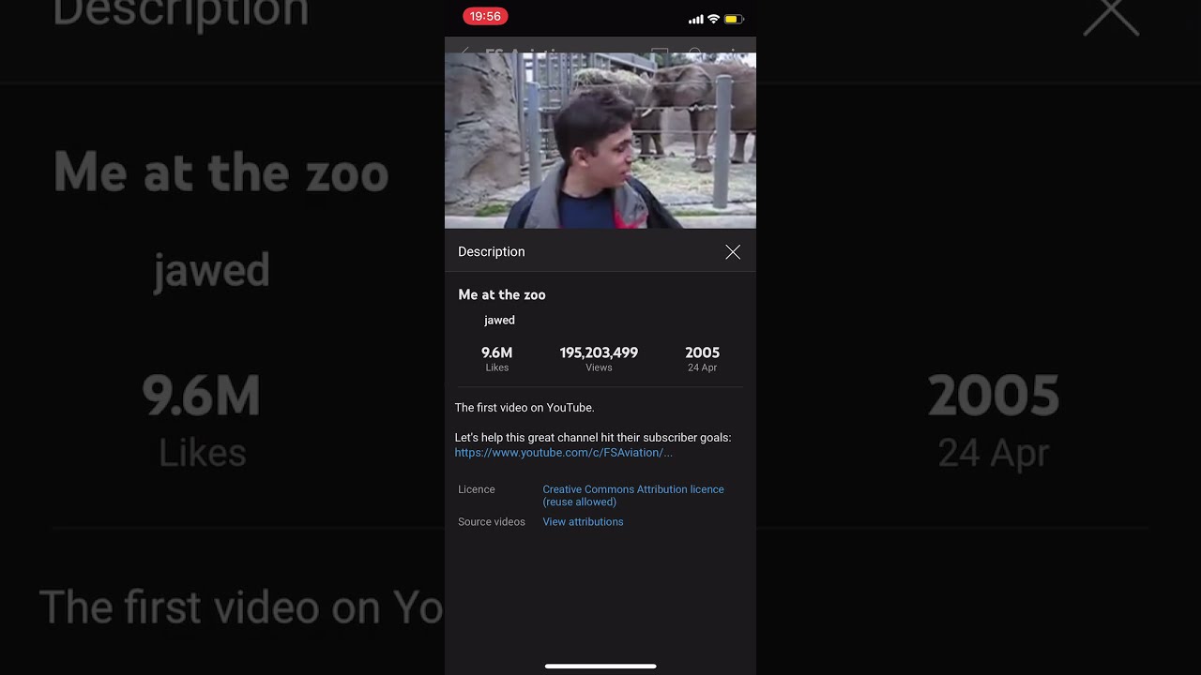Close the Description panel with the X
The height and width of the screenshot is (675, 1201).
(x=733, y=252)
